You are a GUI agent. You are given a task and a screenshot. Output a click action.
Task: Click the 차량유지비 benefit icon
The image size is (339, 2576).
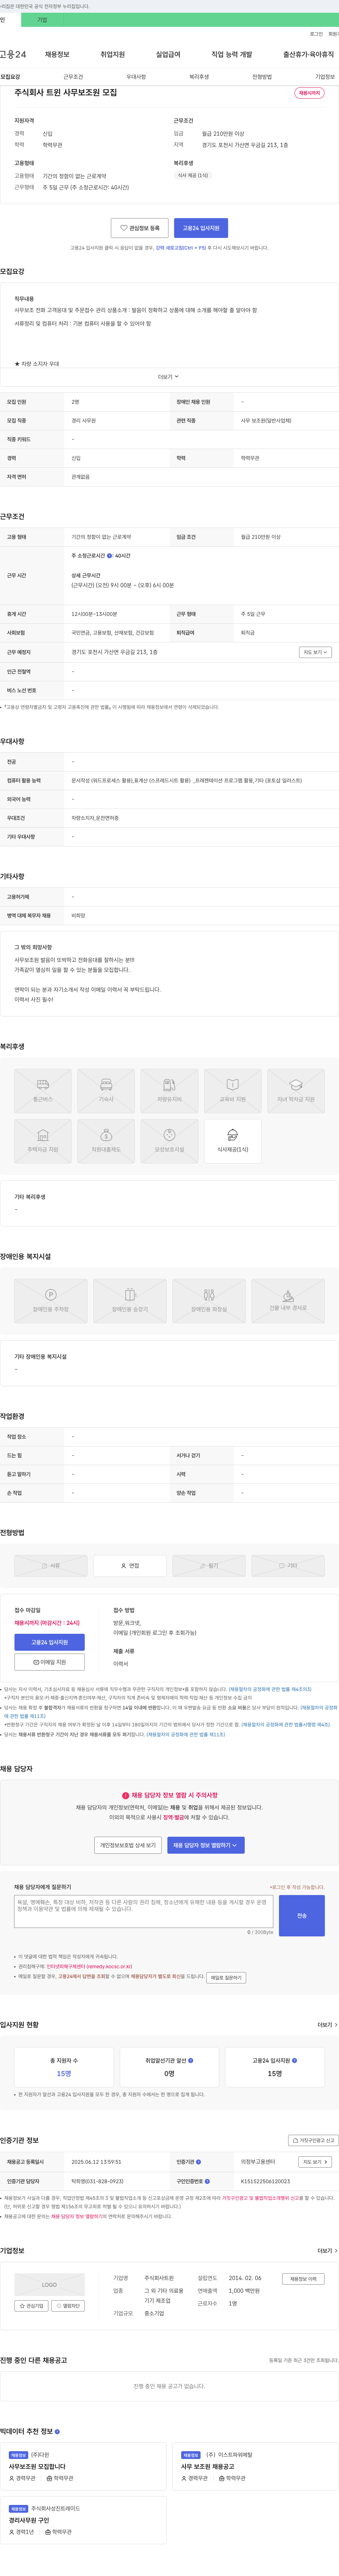point(169,1091)
